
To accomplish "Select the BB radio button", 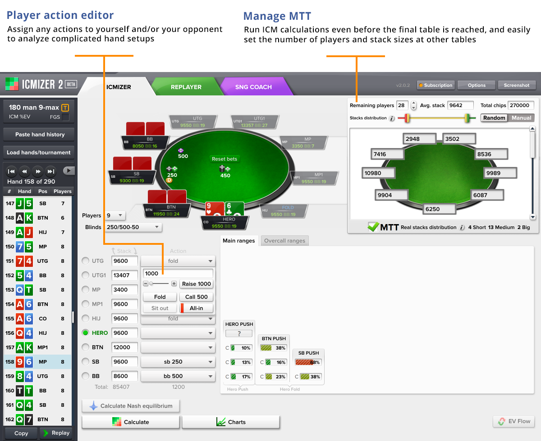I will pos(85,376).
